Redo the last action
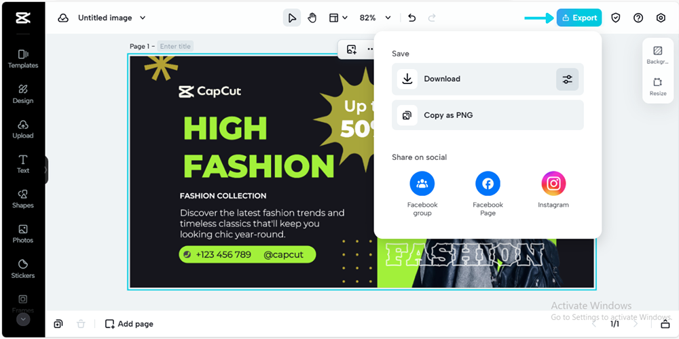 pyautogui.click(x=432, y=18)
